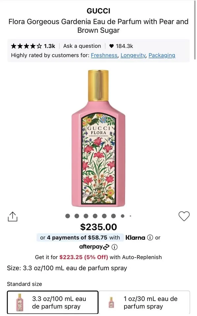
Task: Click the GUCCI brand name
Action: 98,11
